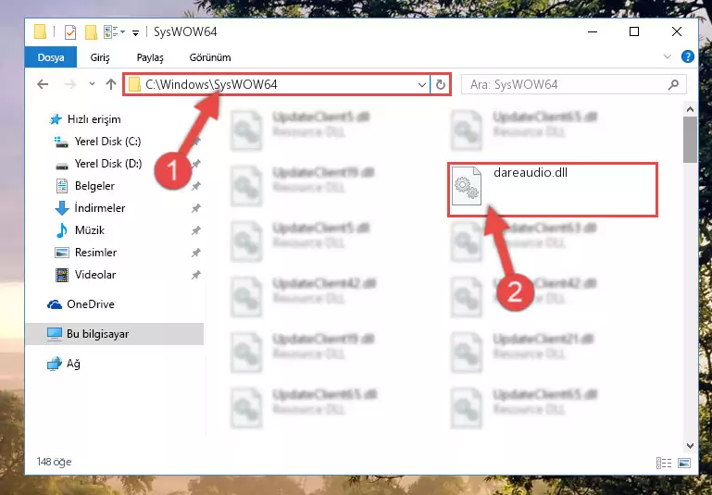The width and height of the screenshot is (712, 495).
Task: Open Müzik folder in sidebar
Action: [x=90, y=230]
